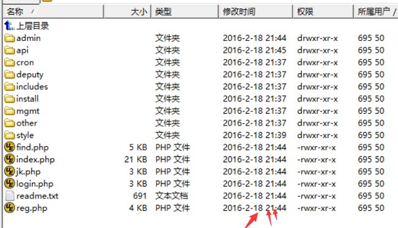Sort by the 所属用户 column header
The image size is (398, 228).
[x=376, y=12]
